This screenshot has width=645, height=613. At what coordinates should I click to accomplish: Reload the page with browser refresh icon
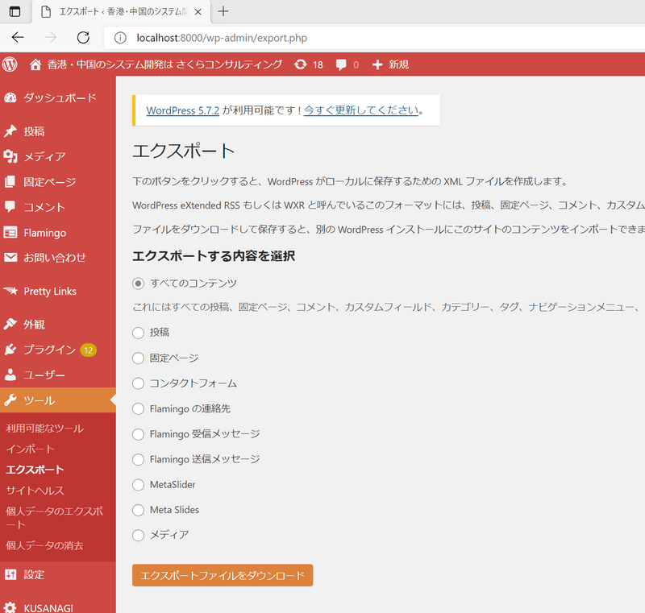tap(83, 37)
